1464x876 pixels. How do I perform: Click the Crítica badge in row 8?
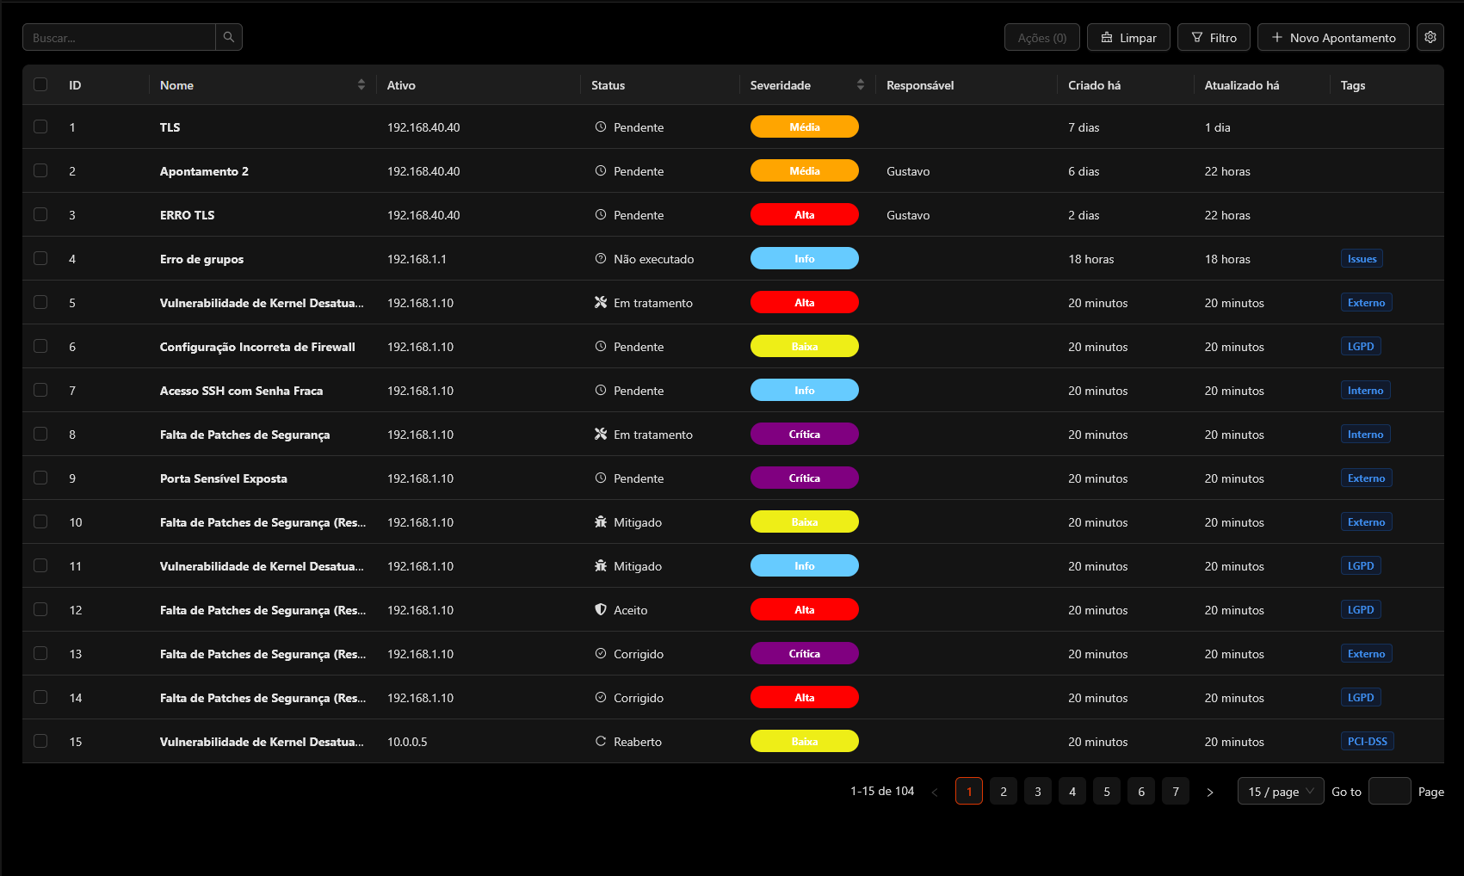[x=805, y=434]
